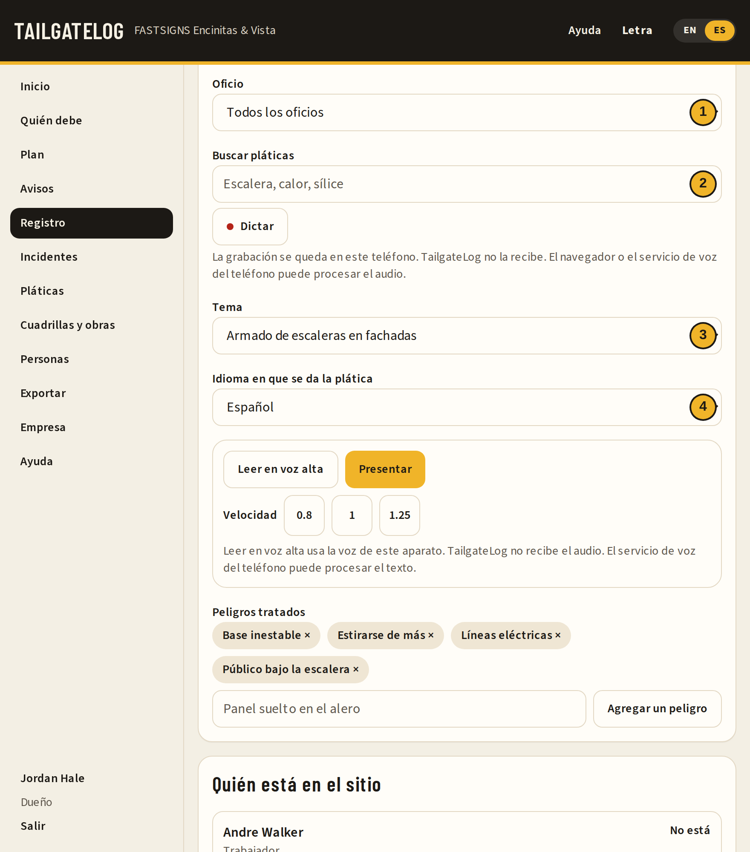750x852 pixels.
Task: Go to Inicio in sidebar
Action: click(92, 87)
